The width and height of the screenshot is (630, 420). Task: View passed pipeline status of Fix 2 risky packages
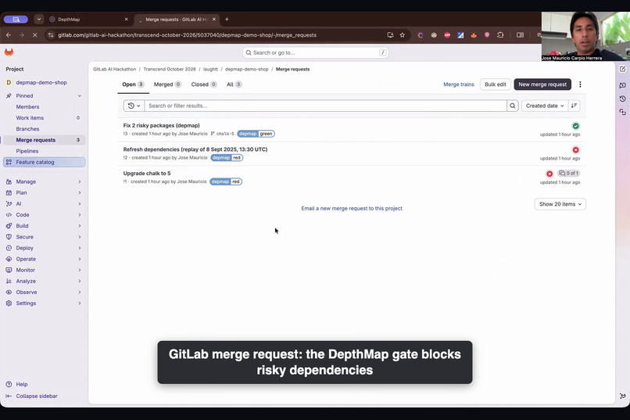click(x=576, y=126)
